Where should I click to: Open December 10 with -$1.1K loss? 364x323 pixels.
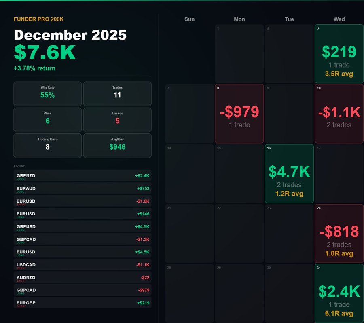pyautogui.click(x=339, y=114)
